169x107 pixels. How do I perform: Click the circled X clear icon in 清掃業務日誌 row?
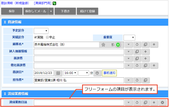[x=163, y=102]
